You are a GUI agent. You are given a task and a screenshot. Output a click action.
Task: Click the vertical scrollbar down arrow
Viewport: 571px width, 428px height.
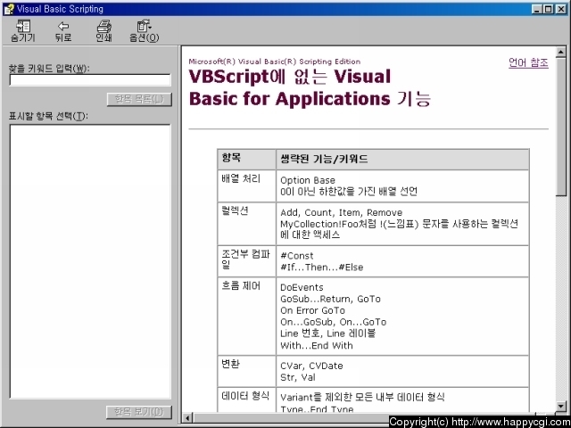tap(561, 407)
